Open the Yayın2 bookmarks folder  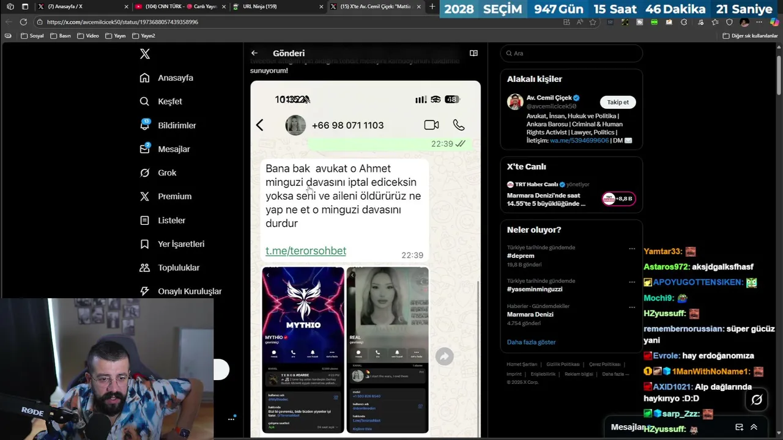[x=144, y=36]
